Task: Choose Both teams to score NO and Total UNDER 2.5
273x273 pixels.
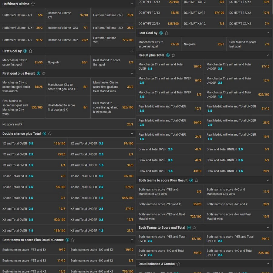Action: pos(238,253)
